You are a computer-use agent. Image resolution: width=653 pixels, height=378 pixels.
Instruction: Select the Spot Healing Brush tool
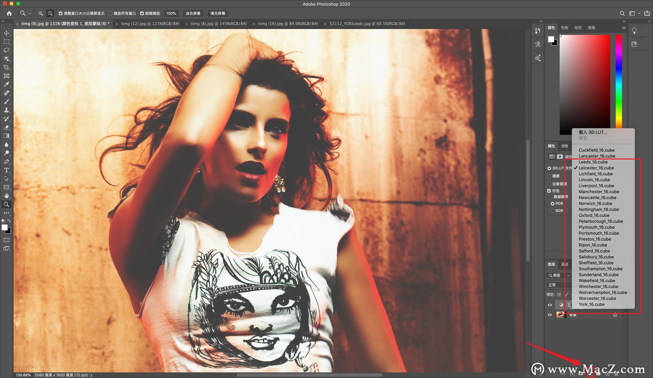6,93
